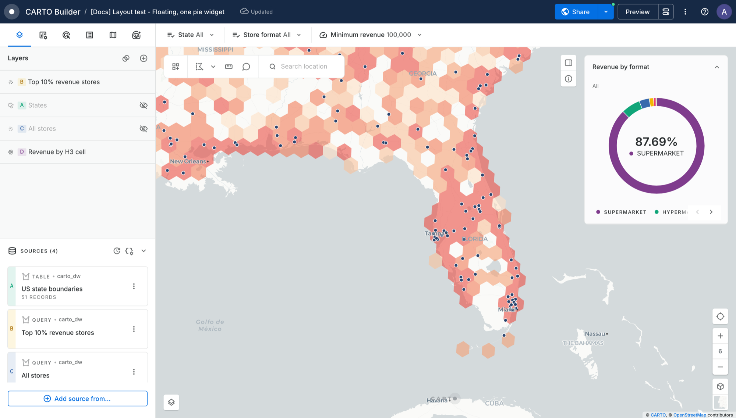Refresh all data sources
The height and width of the screenshot is (418, 736).
(117, 251)
